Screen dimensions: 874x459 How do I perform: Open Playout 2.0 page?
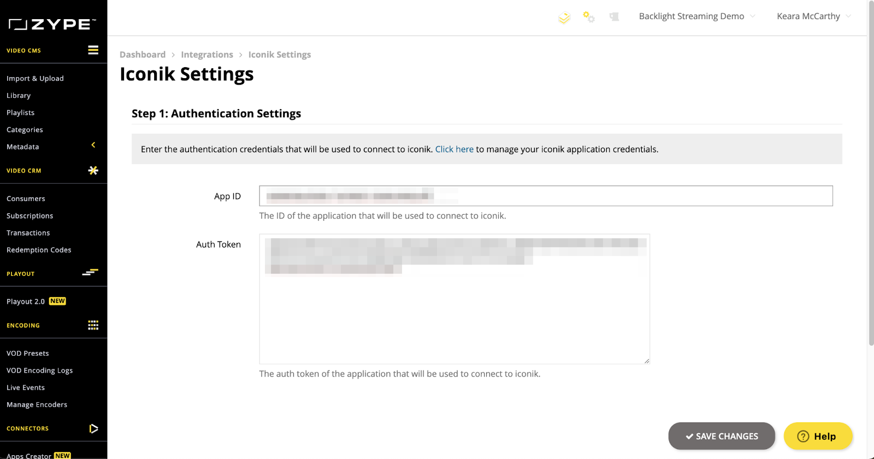26,301
